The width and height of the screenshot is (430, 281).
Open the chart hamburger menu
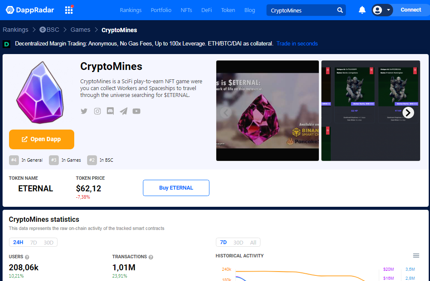coord(416,256)
